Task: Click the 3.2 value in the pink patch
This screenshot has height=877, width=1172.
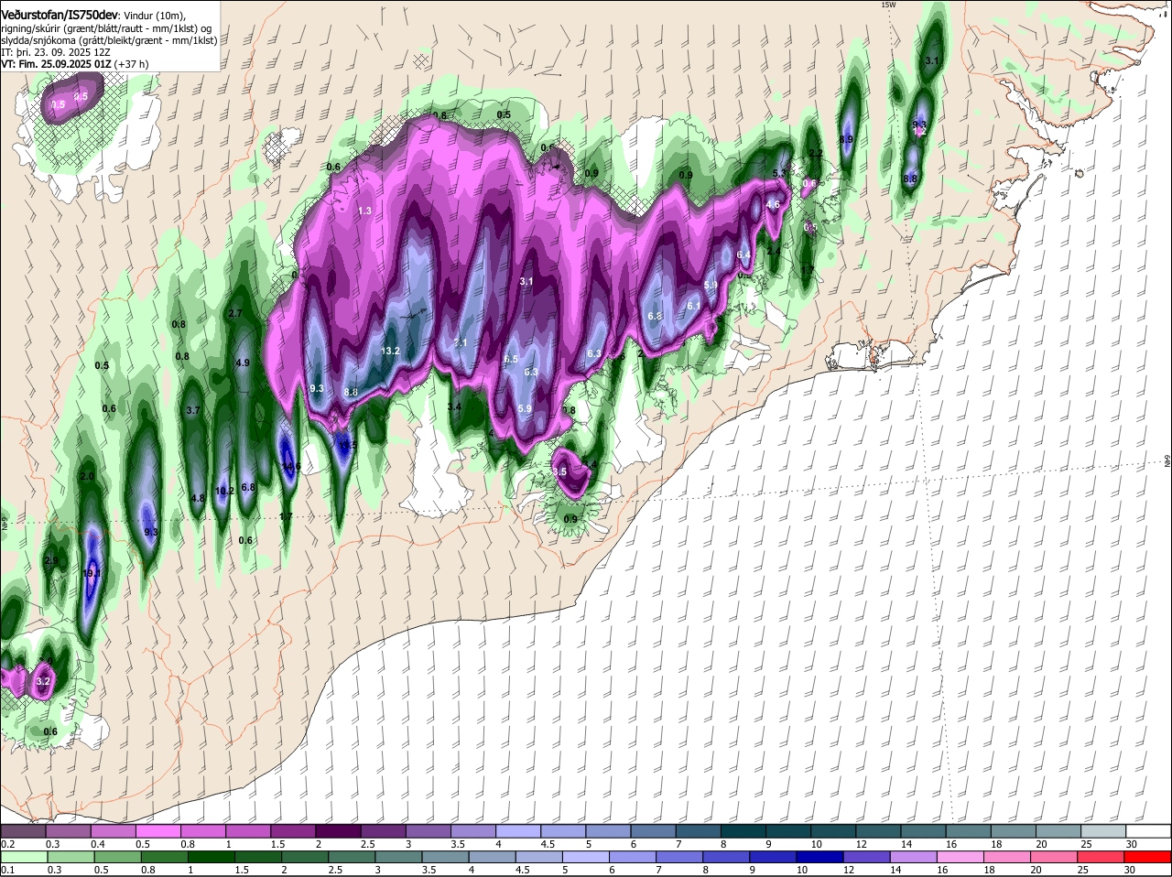Action: tap(43, 681)
